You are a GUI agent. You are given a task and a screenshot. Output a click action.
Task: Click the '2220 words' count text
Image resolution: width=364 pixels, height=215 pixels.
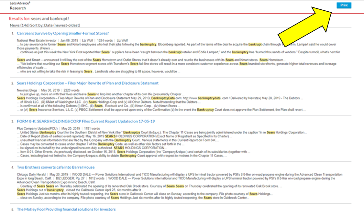[72, 90]
